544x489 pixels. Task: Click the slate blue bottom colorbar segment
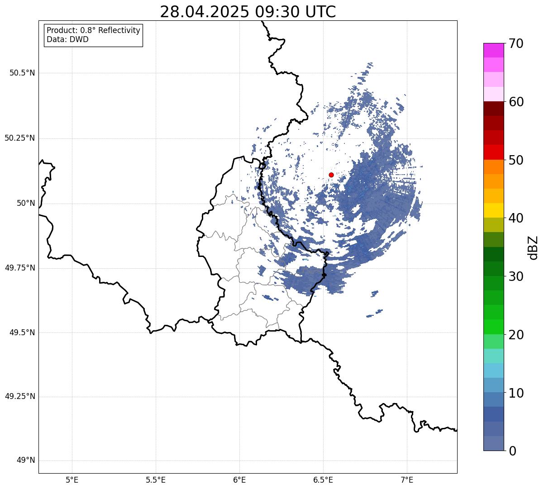[493, 443]
